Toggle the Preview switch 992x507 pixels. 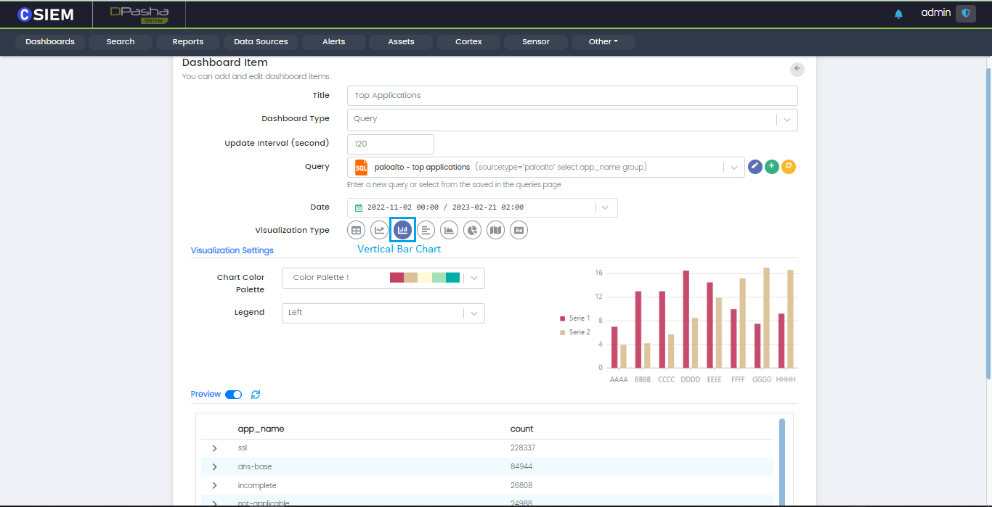[x=233, y=395]
